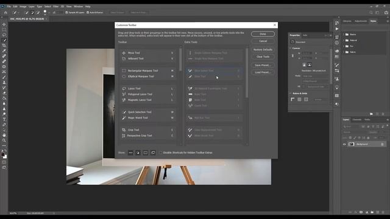Click the Ruler Tool icon in Extra Tools
390x219 pixels.
point(190,94)
